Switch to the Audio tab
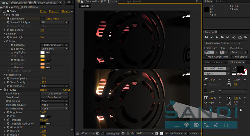 pyautogui.click(x=219, y=1)
